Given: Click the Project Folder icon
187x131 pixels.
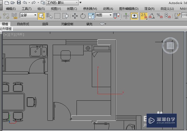Looking at the screenshot, I should [x=43, y=3].
